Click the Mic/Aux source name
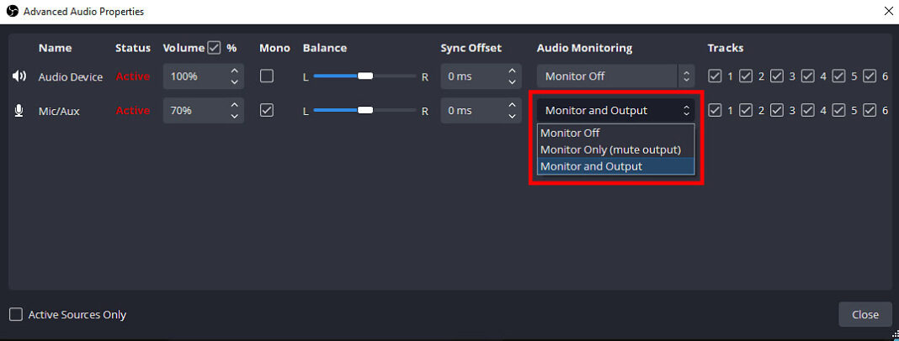This screenshot has height=341, width=899. pos(59,111)
